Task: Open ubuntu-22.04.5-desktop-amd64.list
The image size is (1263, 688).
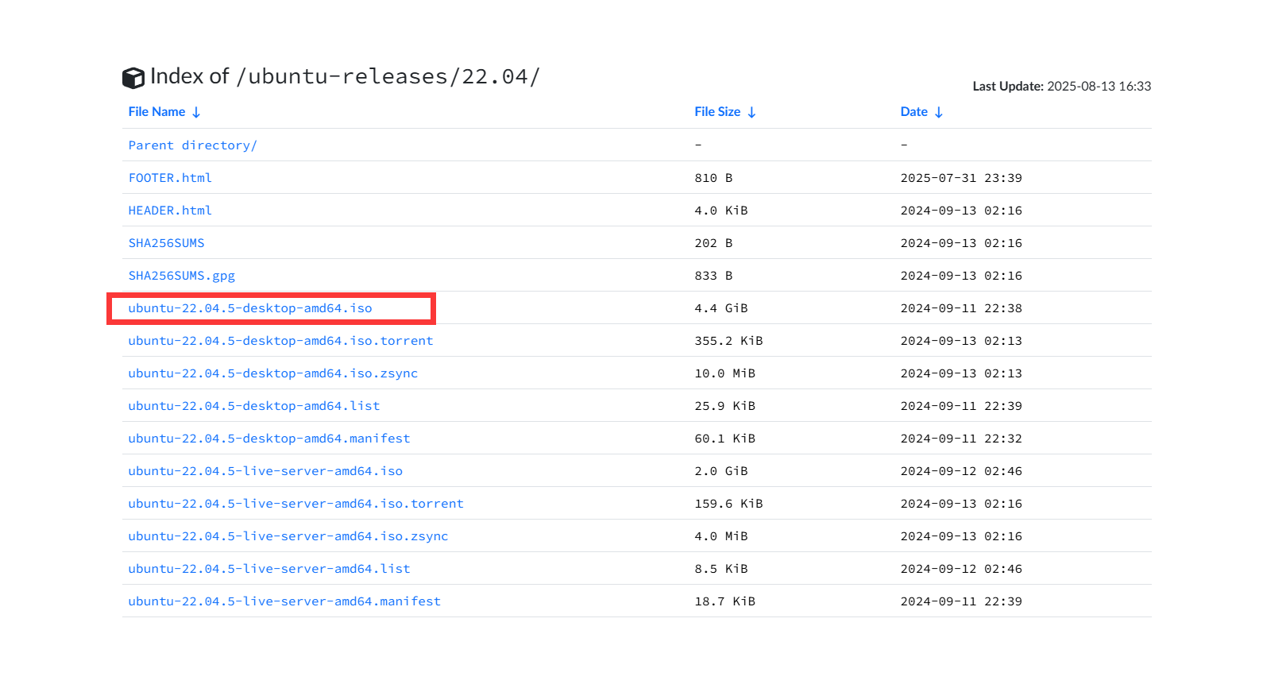Action: (x=254, y=406)
